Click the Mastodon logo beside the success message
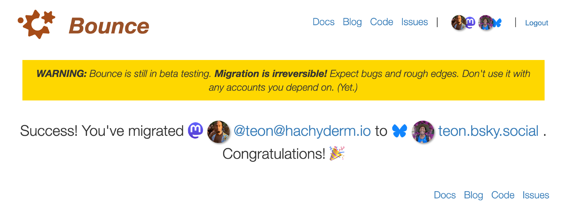 point(195,130)
